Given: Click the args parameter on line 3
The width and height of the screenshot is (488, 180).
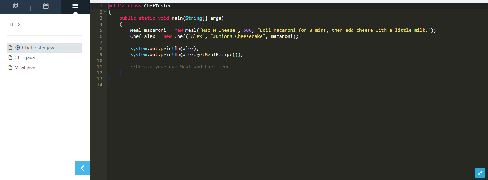Looking at the screenshot, I should (x=216, y=18).
